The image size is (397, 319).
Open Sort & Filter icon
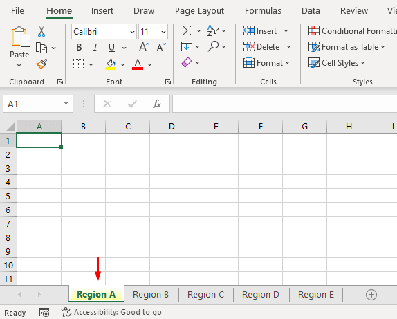[213, 30]
